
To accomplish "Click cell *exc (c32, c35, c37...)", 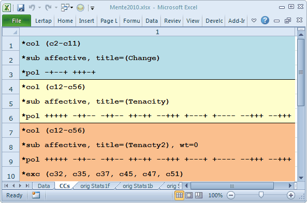I will pyautogui.click(x=157, y=174).
